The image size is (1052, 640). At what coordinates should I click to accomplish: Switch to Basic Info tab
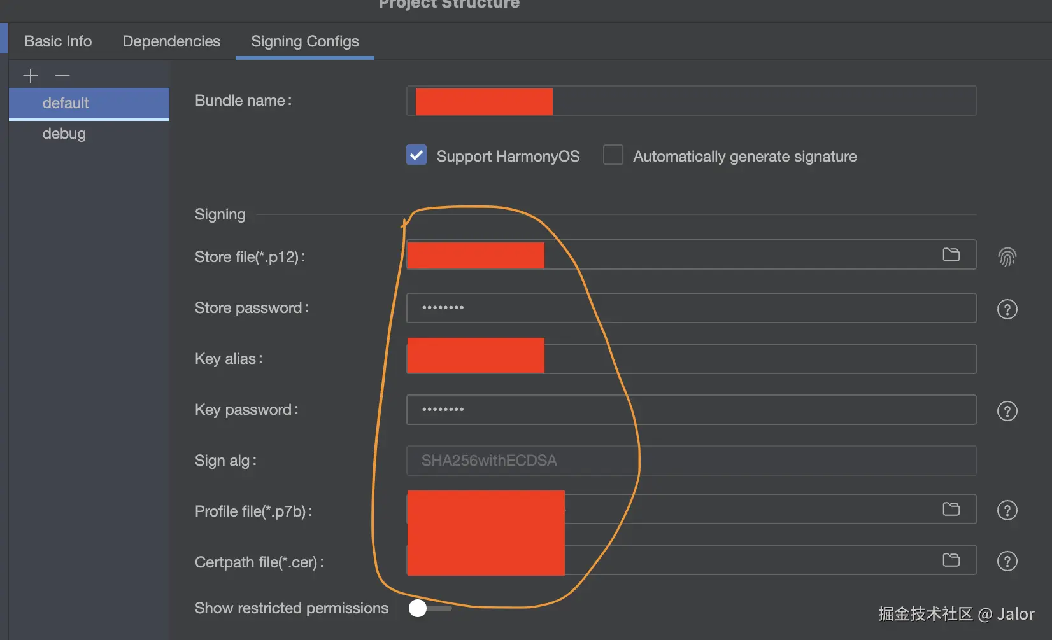(58, 41)
